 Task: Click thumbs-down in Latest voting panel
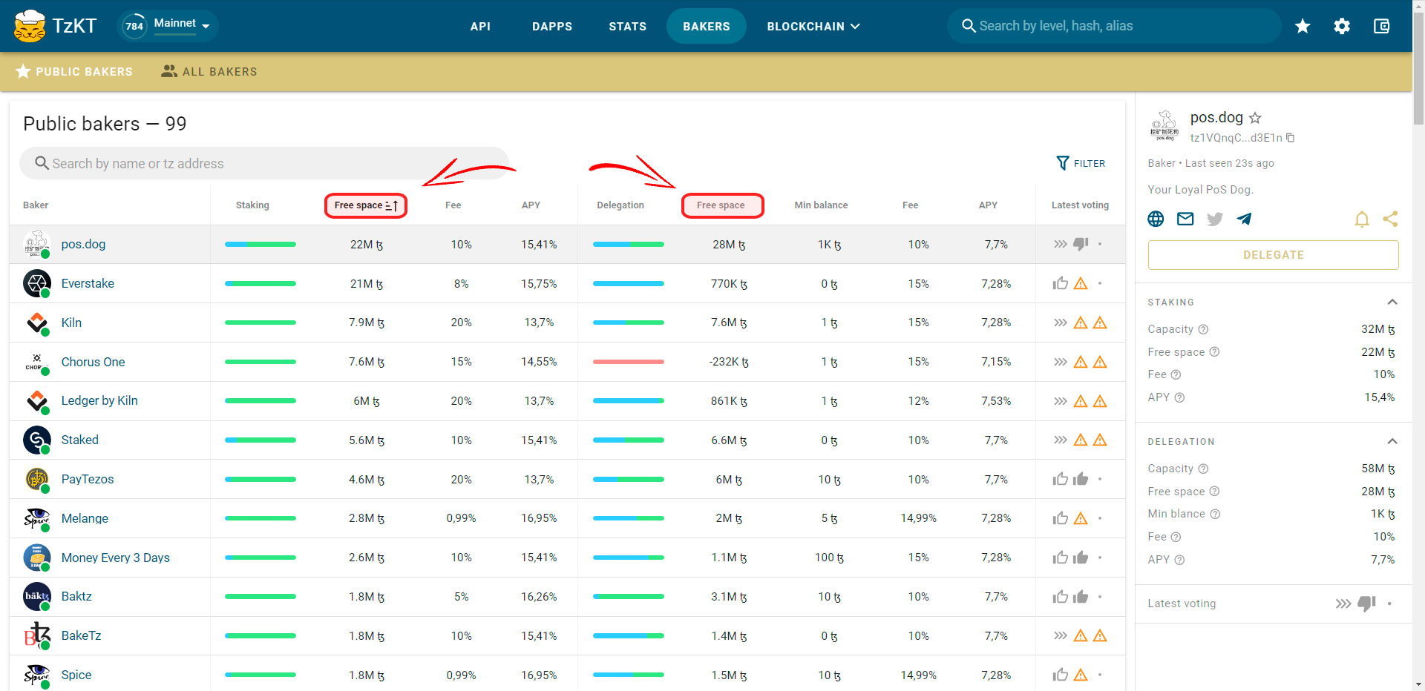click(1366, 604)
